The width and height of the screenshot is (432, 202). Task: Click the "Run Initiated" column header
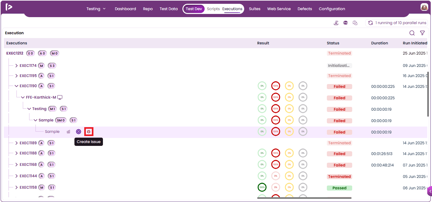[415, 43]
